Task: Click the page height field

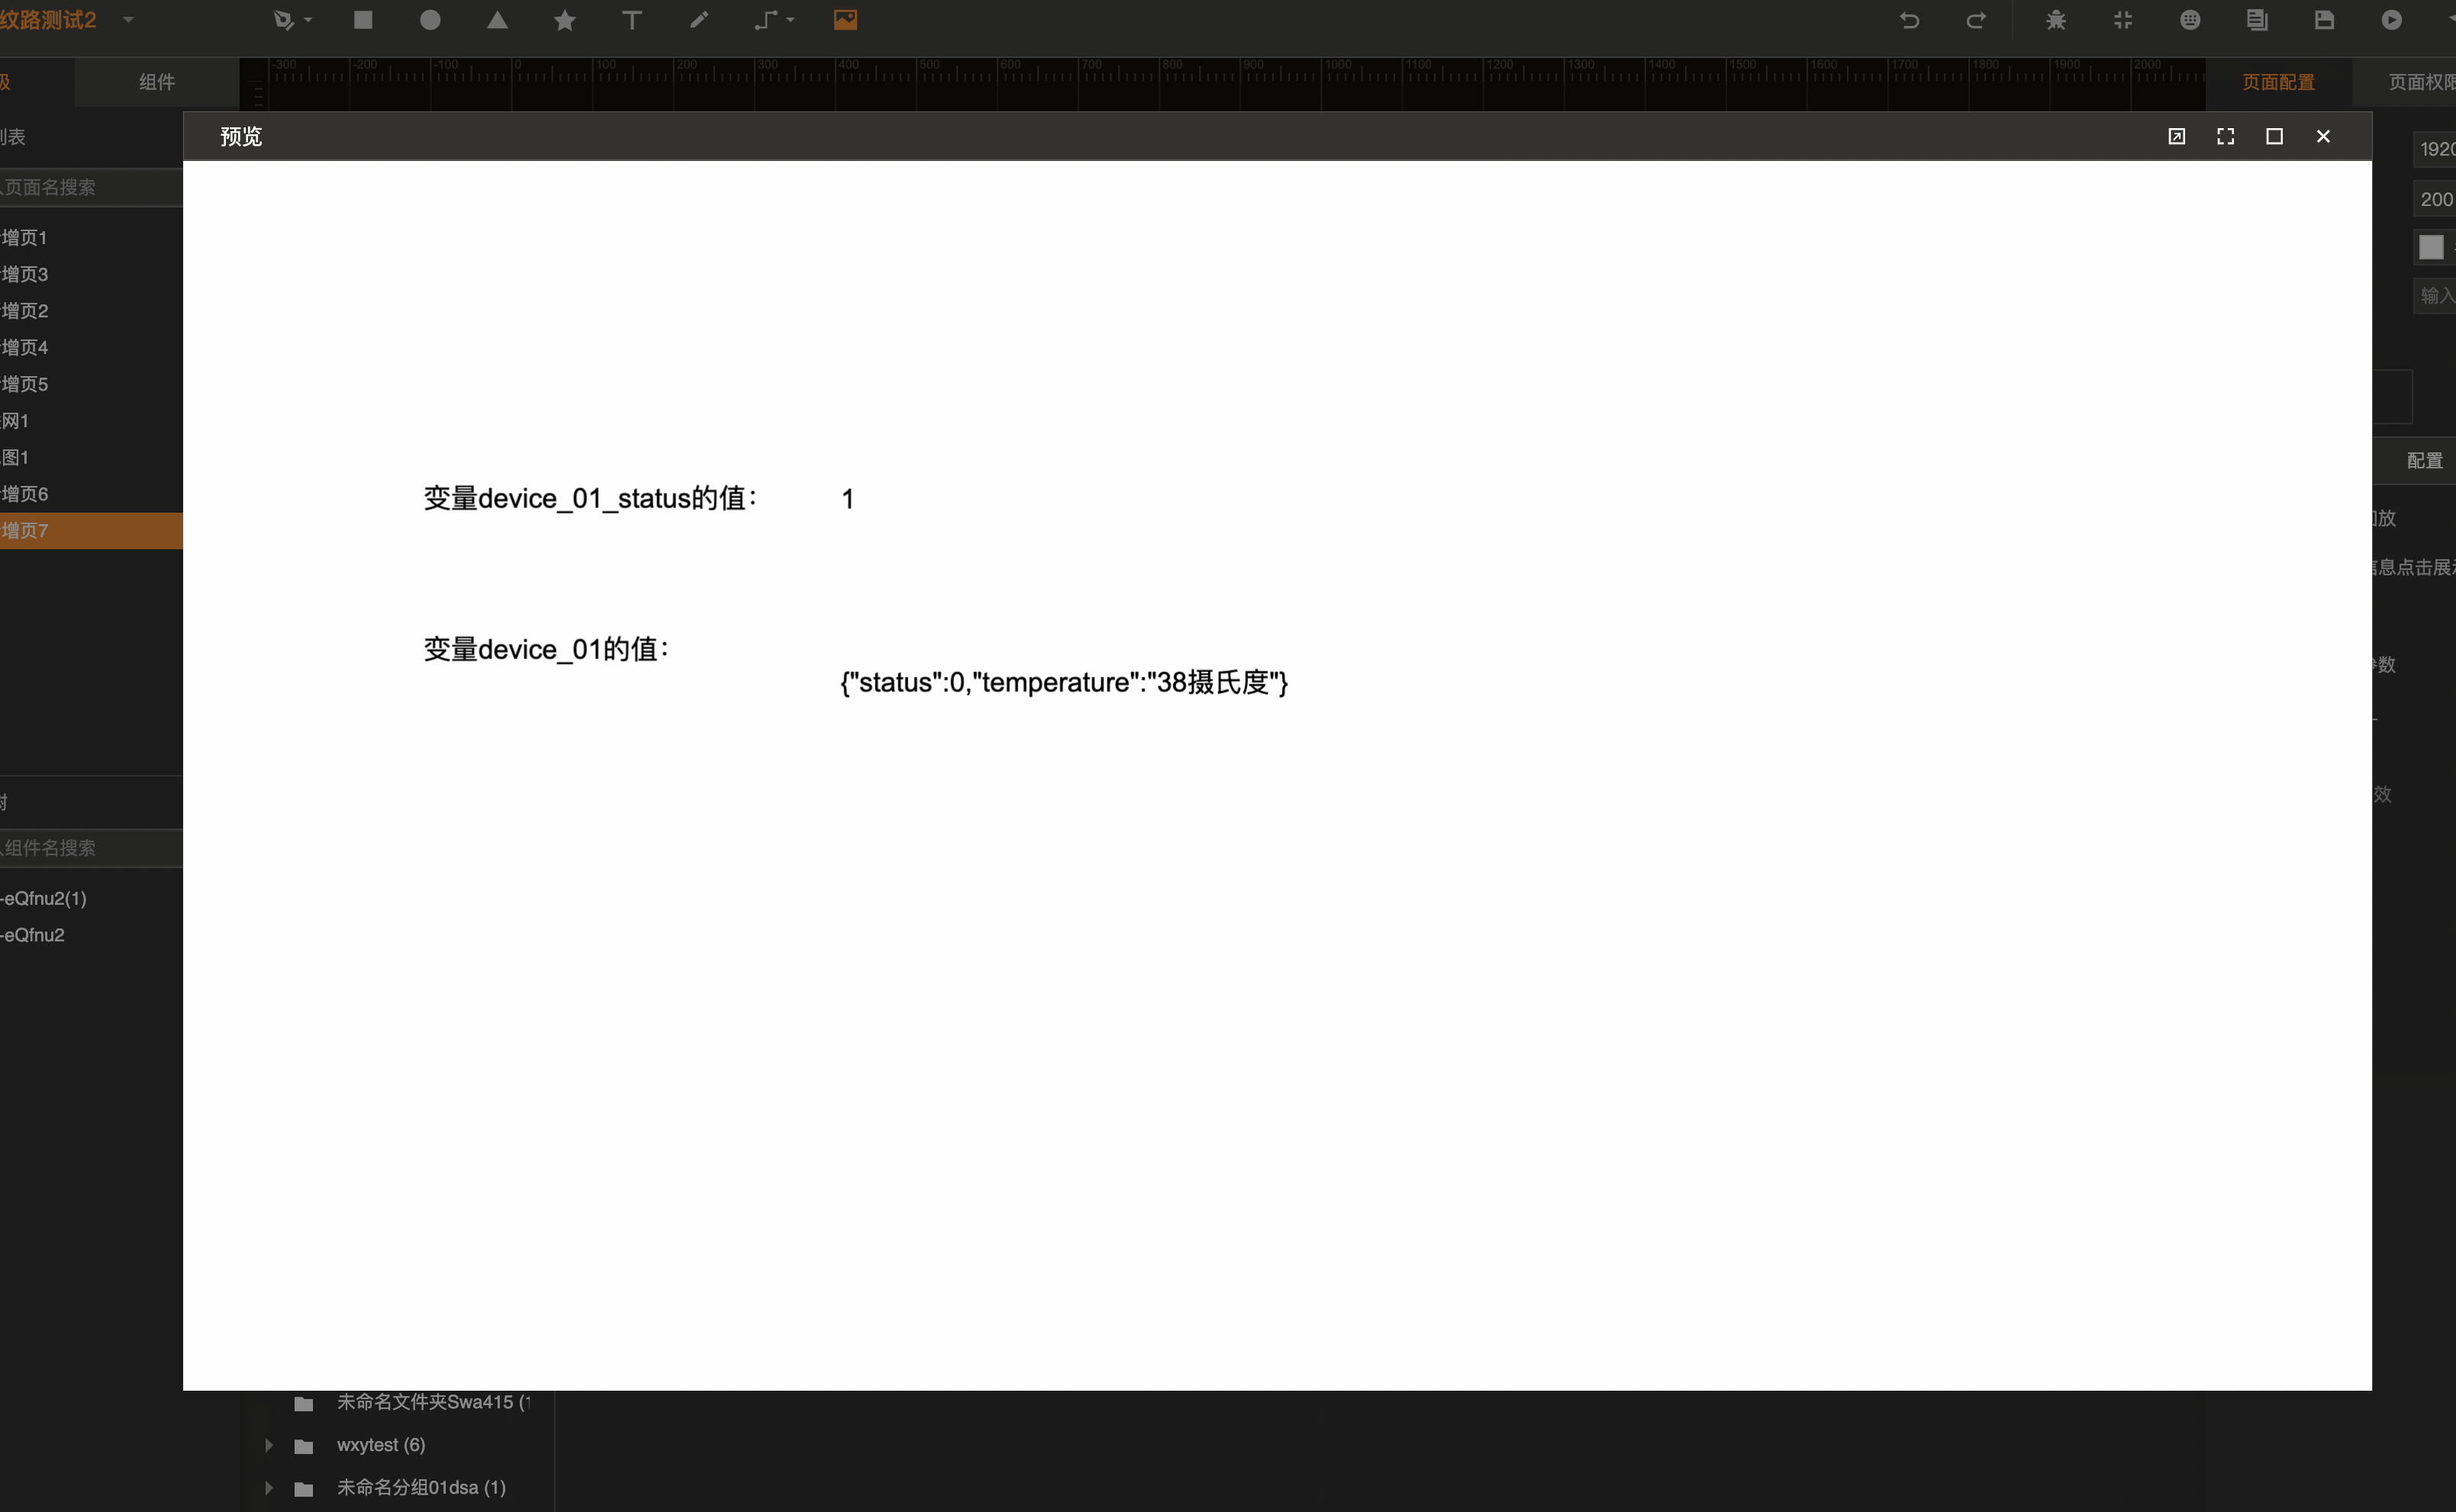Action: [2435, 199]
